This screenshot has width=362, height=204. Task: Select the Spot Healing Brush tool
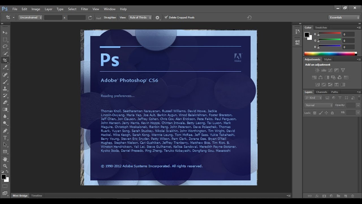[5, 75]
